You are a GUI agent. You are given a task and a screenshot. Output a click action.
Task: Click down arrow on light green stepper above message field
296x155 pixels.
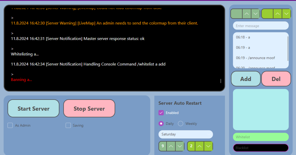286,14
